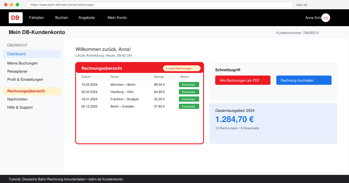Click the date 05.12.2023
Viewport: 349px width, 183px height.
coord(89,107)
